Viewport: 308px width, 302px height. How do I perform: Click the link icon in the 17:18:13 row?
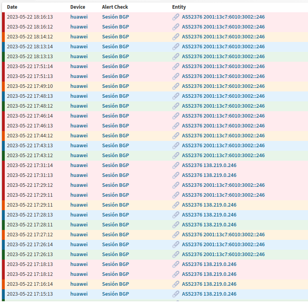[x=176, y=264]
